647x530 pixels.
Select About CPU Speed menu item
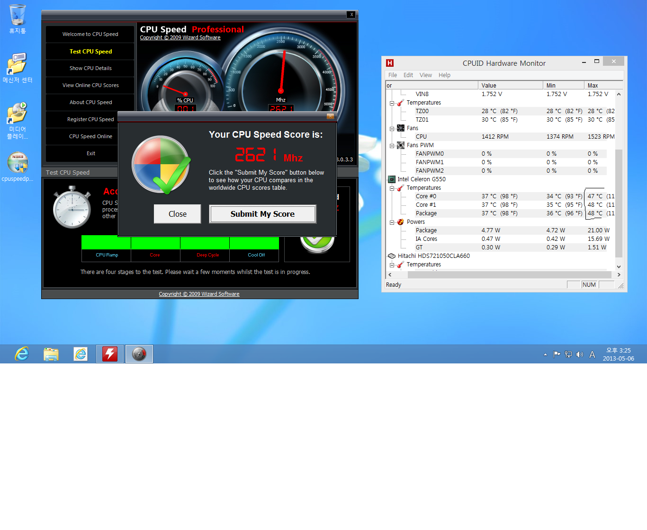click(90, 102)
